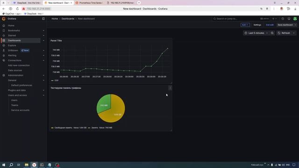The height and width of the screenshot is (168, 299).
Task: Collapse the Bookmarks section chevron
Action: [43, 30]
